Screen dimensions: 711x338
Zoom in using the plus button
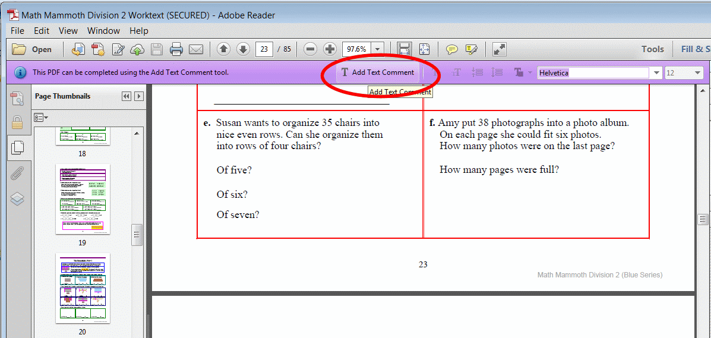pyautogui.click(x=330, y=49)
